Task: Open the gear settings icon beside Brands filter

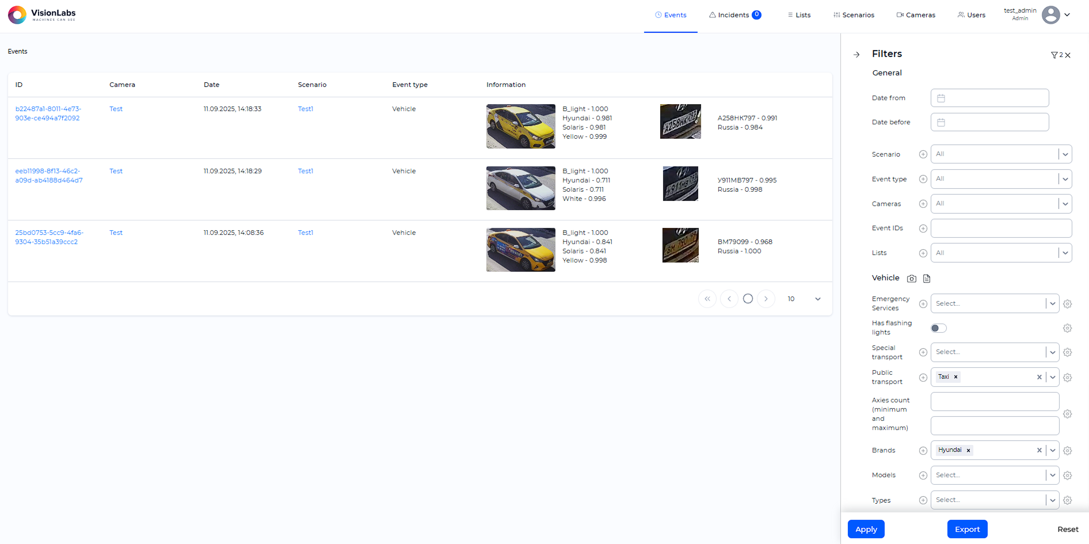Action: pos(1068,450)
